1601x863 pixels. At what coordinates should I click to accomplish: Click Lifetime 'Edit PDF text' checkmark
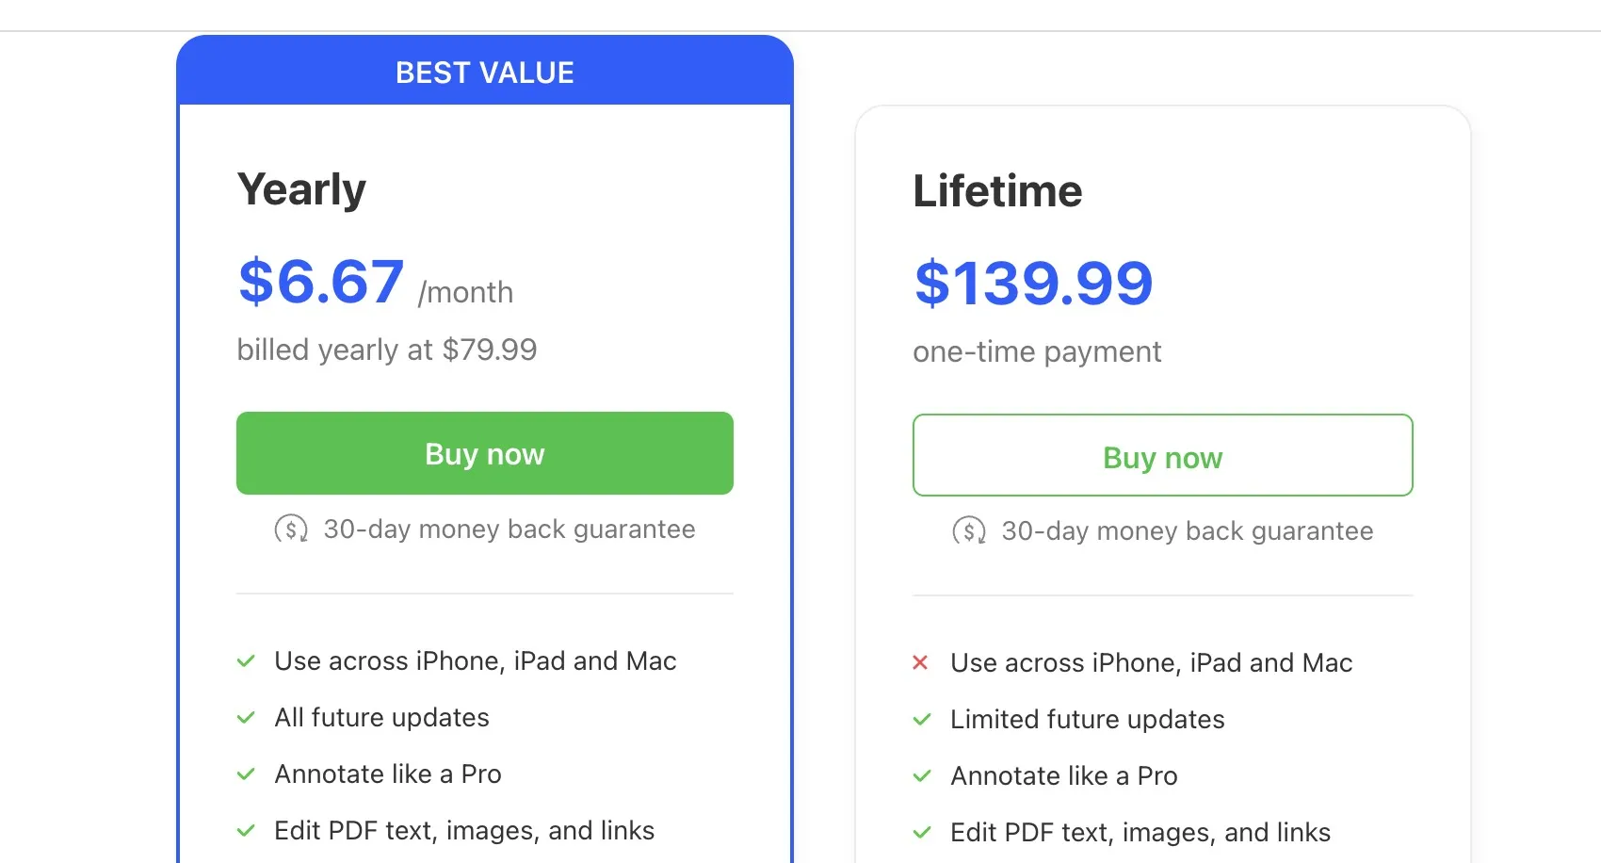[922, 833]
